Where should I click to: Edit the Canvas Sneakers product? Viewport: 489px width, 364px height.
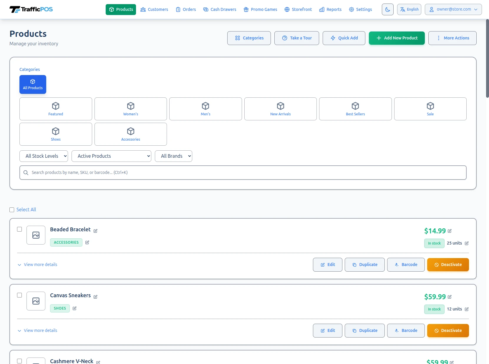328,330
